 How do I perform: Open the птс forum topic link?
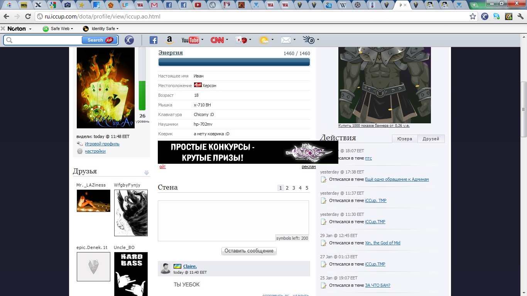(368, 158)
